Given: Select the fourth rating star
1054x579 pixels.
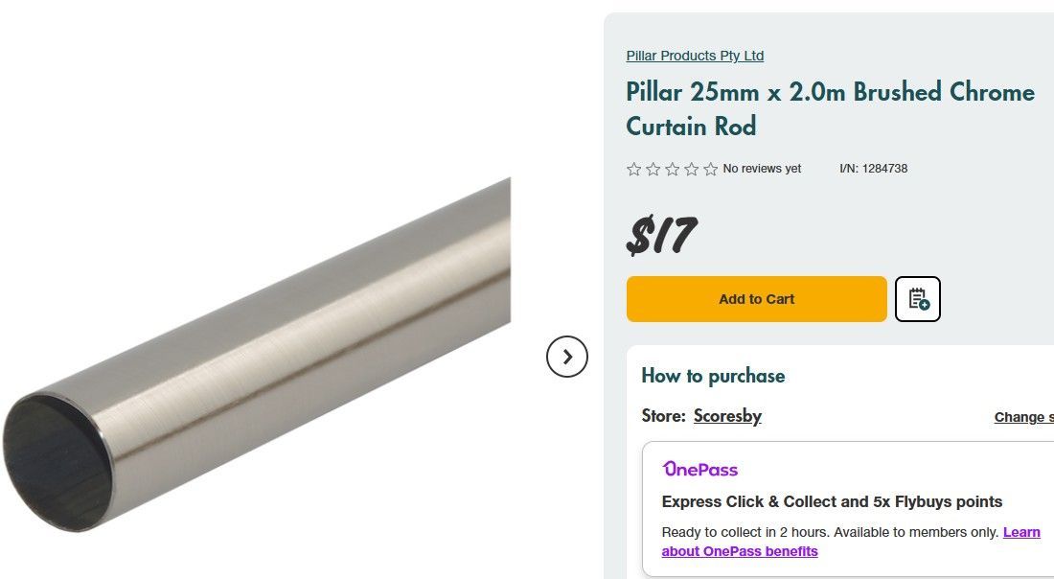Looking at the screenshot, I should [x=691, y=170].
